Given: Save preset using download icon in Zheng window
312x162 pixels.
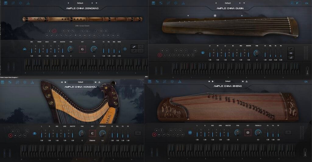Looking at the screenshot, I should [246, 81].
